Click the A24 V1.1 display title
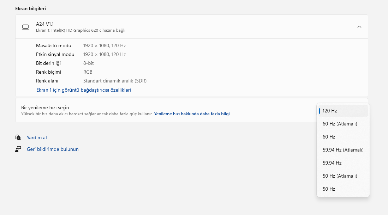 coord(45,24)
